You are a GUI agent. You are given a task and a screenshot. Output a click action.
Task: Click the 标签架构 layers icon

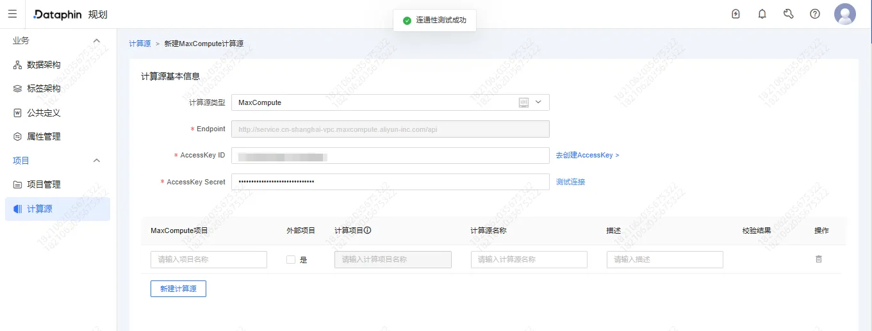coord(17,88)
